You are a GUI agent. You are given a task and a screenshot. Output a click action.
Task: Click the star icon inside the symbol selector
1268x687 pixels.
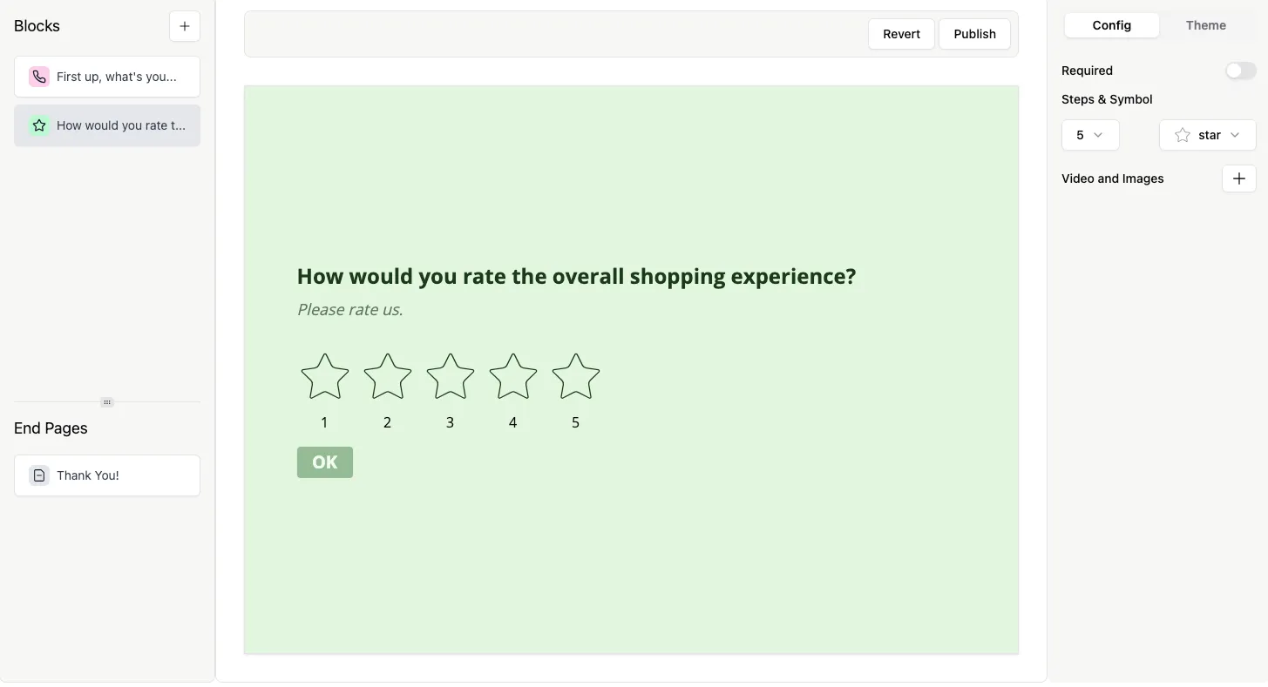click(1183, 135)
